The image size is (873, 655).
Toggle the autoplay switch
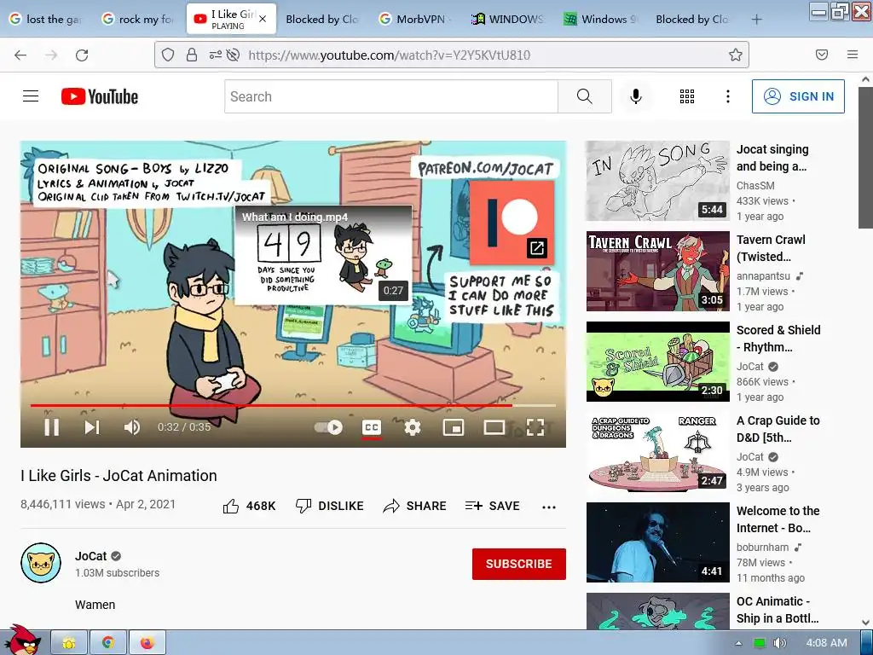(328, 427)
